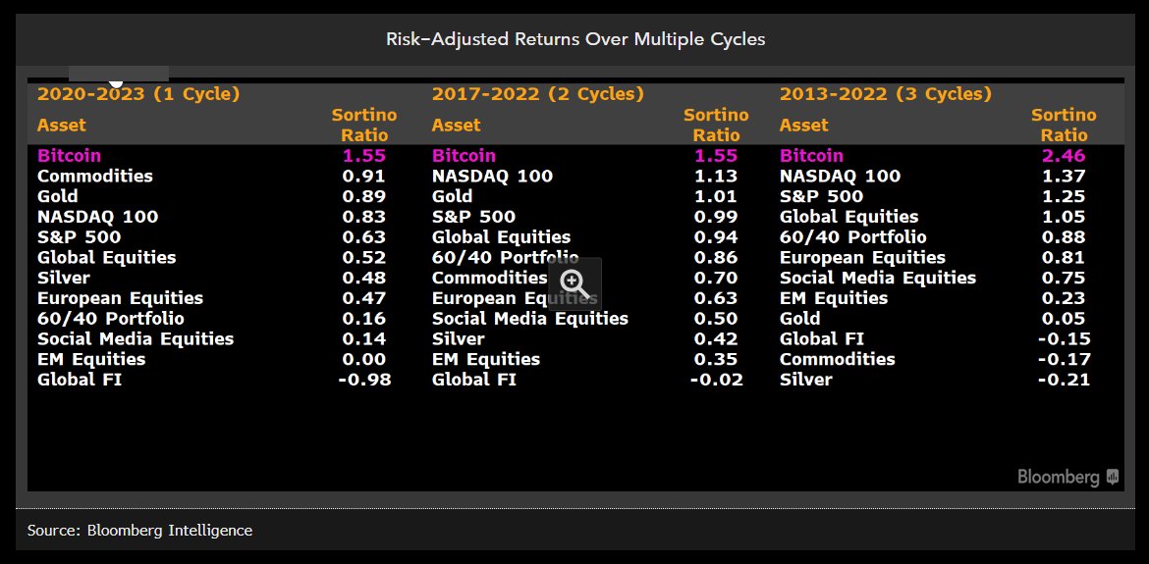Screen dimensions: 1149x564
Task: Click the Bloomberg logo text
Action: point(1058,478)
